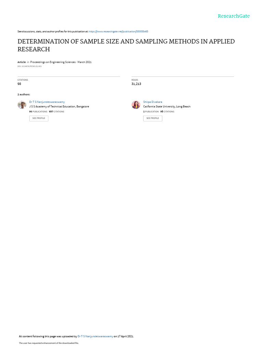Image resolution: width=263 pixels, height=351 pixels.
Task: Click the 90 Publications stat
Action: pos(38,111)
